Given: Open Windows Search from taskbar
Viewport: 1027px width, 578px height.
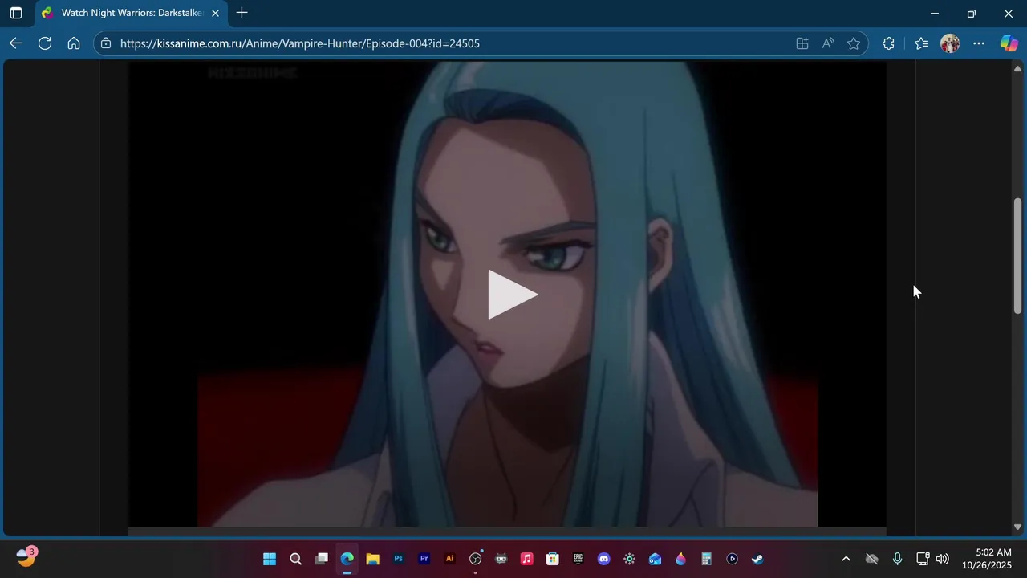Looking at the screenshot, I should pyautogui.click(x=295, y=559).
